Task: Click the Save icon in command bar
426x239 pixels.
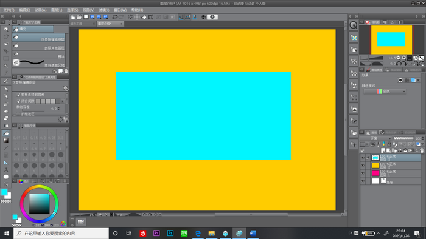Action: 86,17
